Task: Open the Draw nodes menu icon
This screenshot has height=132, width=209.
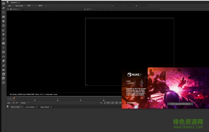Action: click(3, 8)
